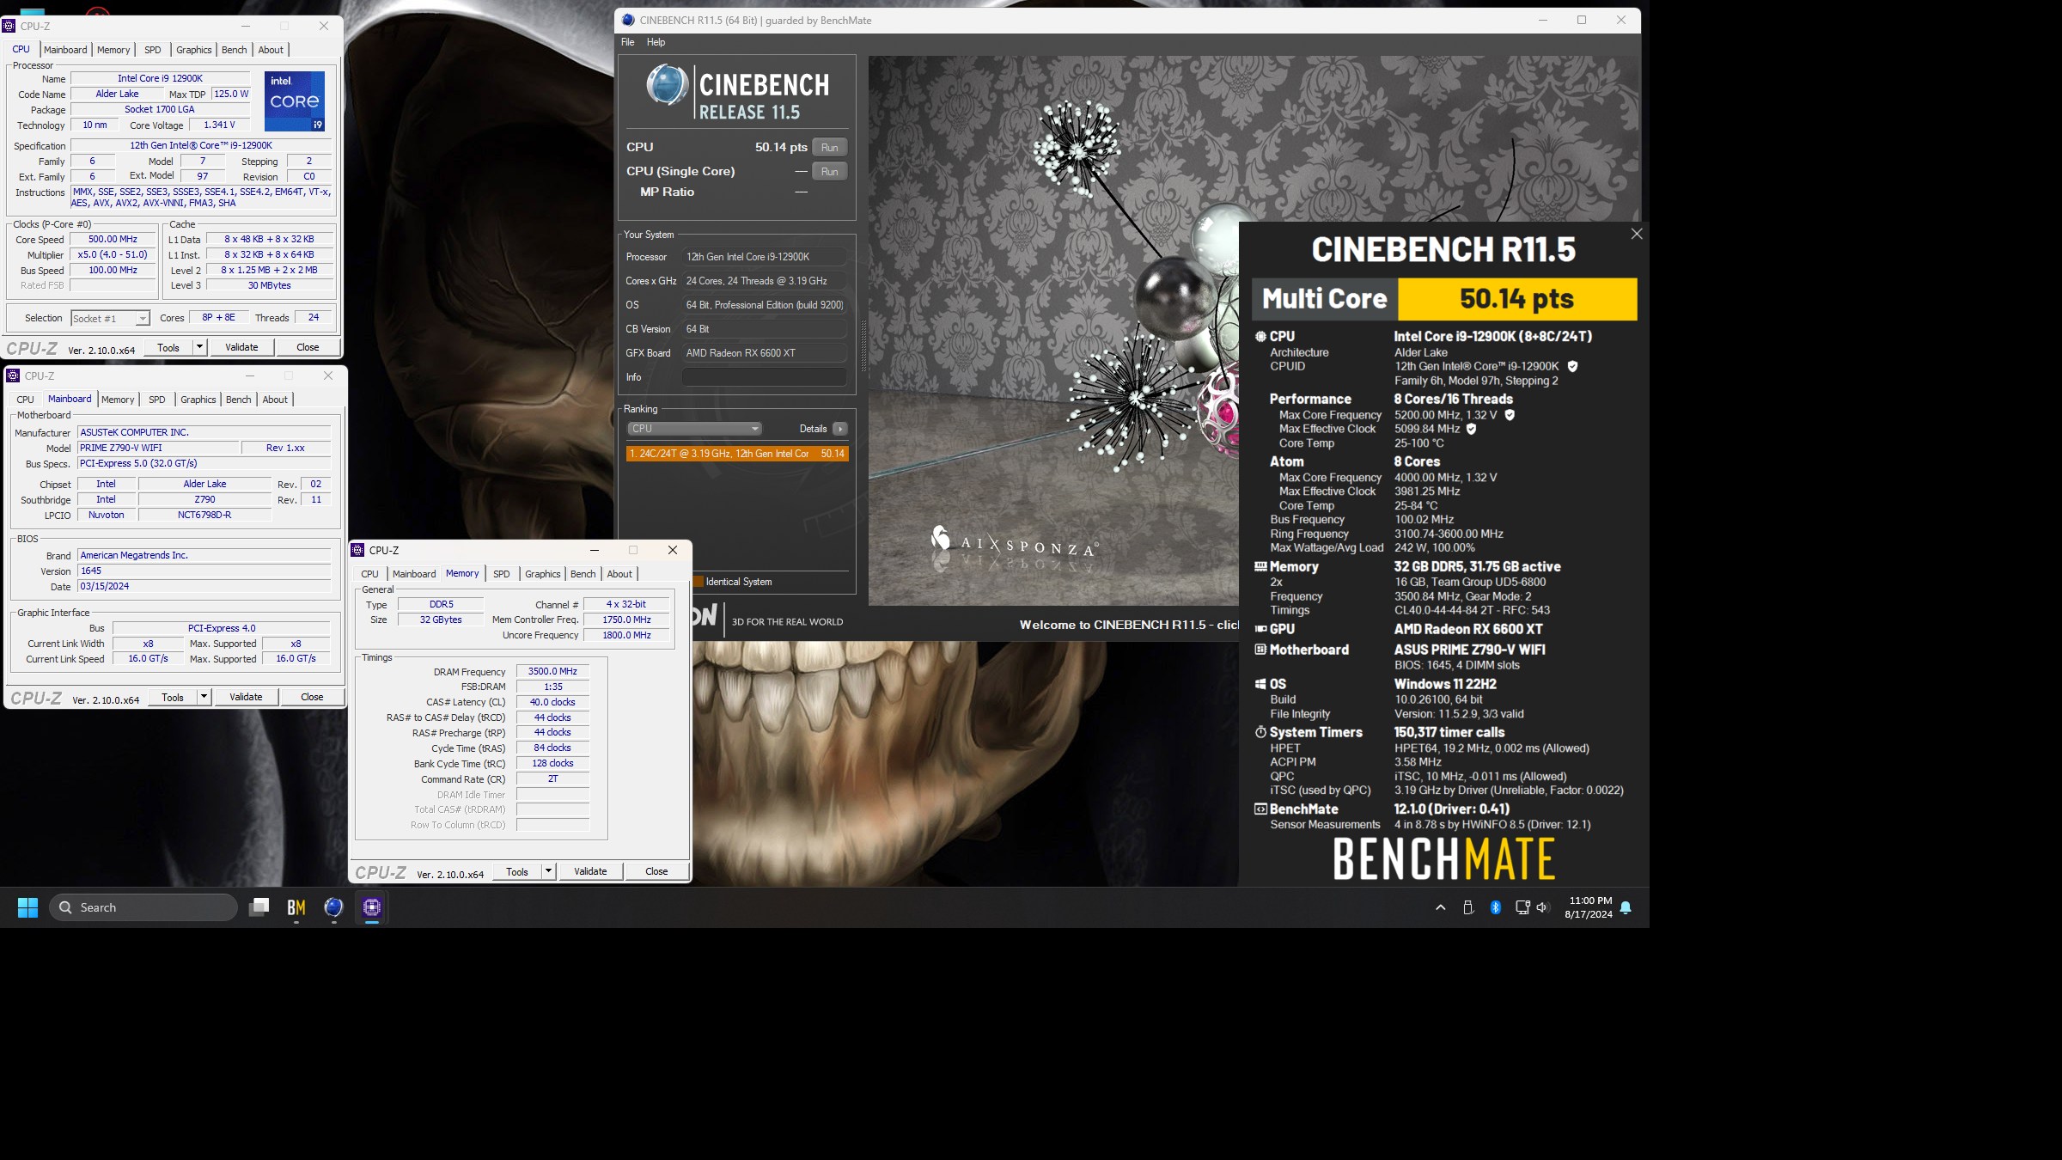
Task: Click CPU-Z title icon of Memory window
Action: coord(359,551)
